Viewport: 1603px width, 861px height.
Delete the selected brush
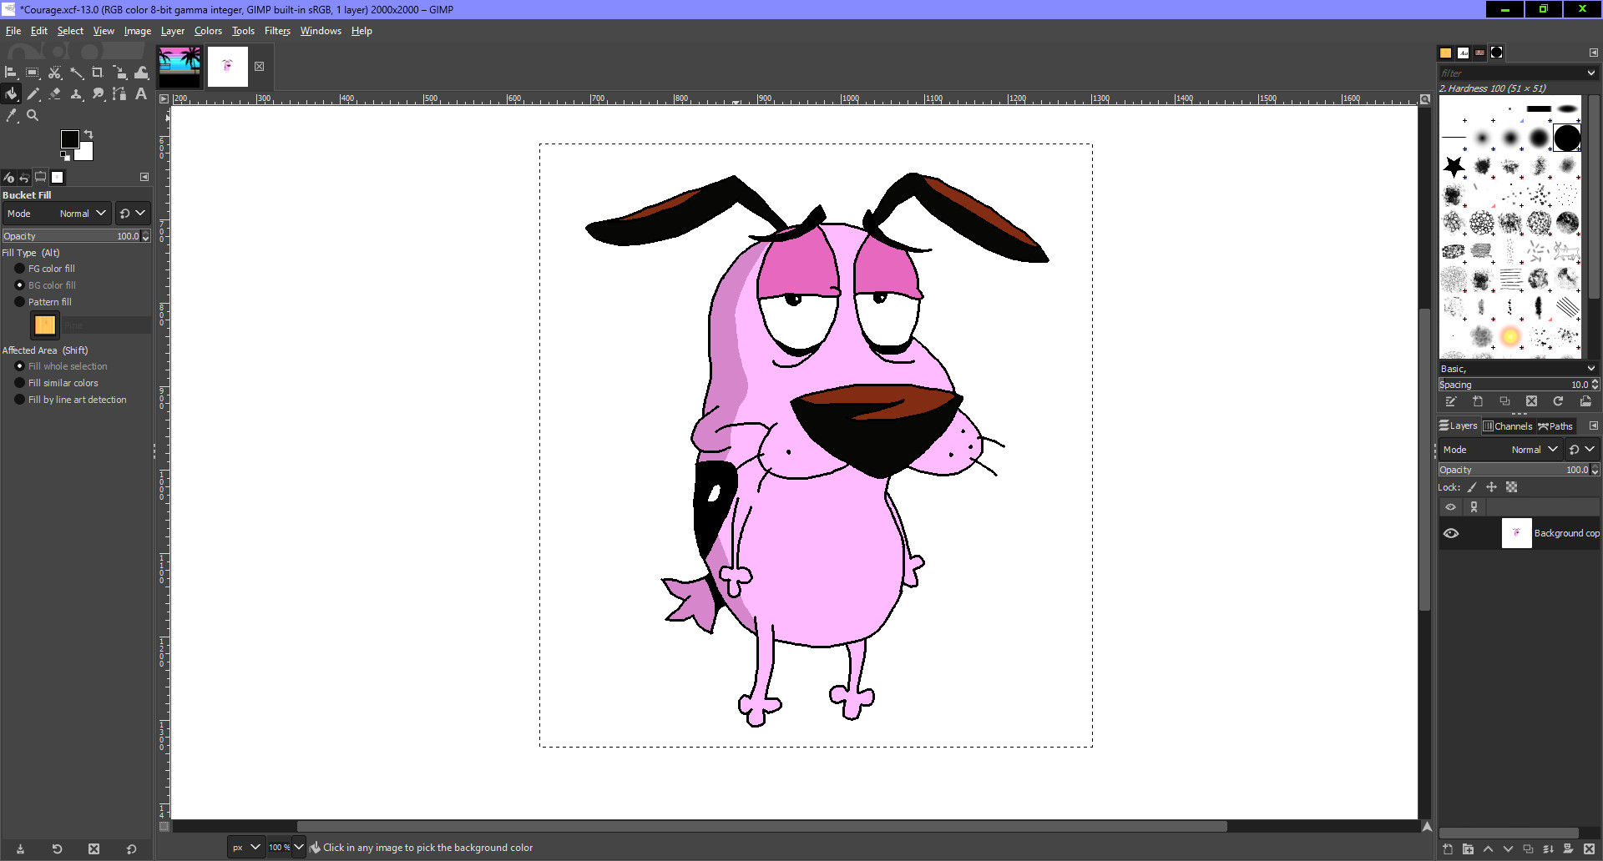[1531, 401]
